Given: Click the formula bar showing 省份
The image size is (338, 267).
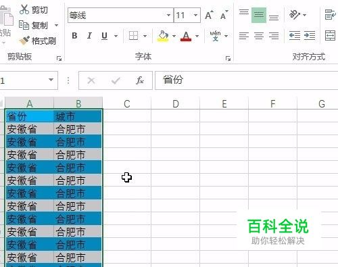Looking at the screenshot, I should [247, 80].
